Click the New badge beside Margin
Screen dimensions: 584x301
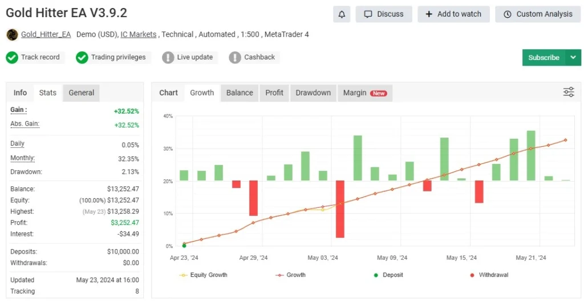[x=379, y=93]
